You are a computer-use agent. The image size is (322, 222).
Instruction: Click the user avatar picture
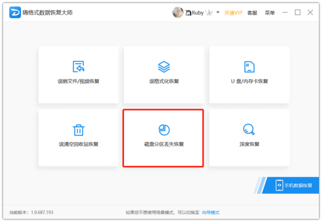point(178,12)
